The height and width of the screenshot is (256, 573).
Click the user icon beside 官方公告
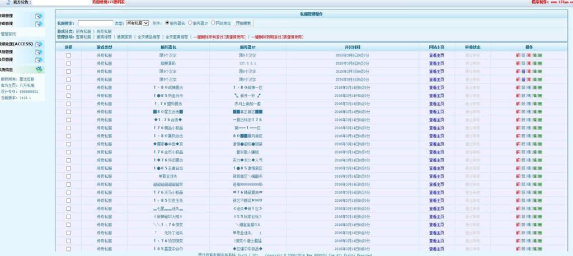pyautogui.click(x=7, y=2)
